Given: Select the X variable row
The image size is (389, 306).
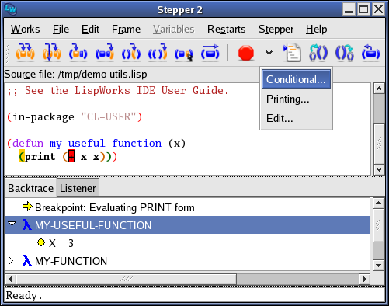Looking at the screenshot, I should (x=187, y=243).
